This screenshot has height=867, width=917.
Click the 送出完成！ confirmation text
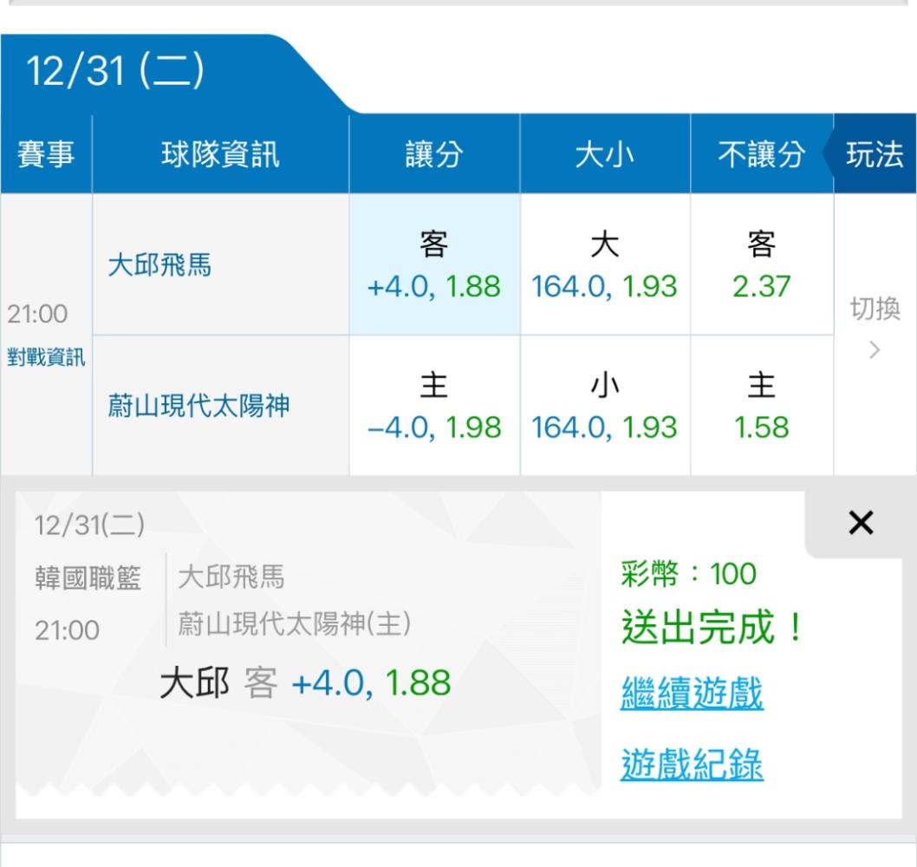(713, 627)
